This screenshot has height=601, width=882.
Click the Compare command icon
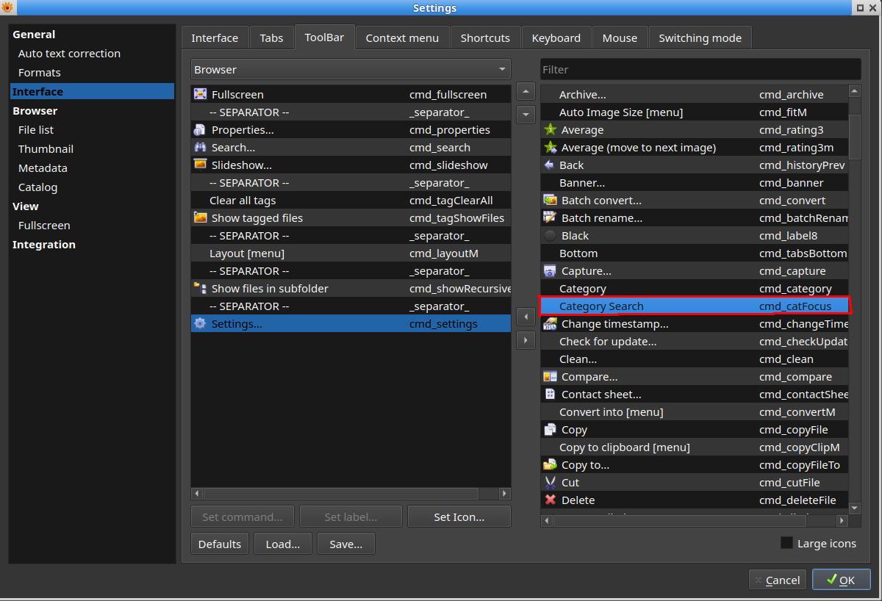tap(550, 377)
